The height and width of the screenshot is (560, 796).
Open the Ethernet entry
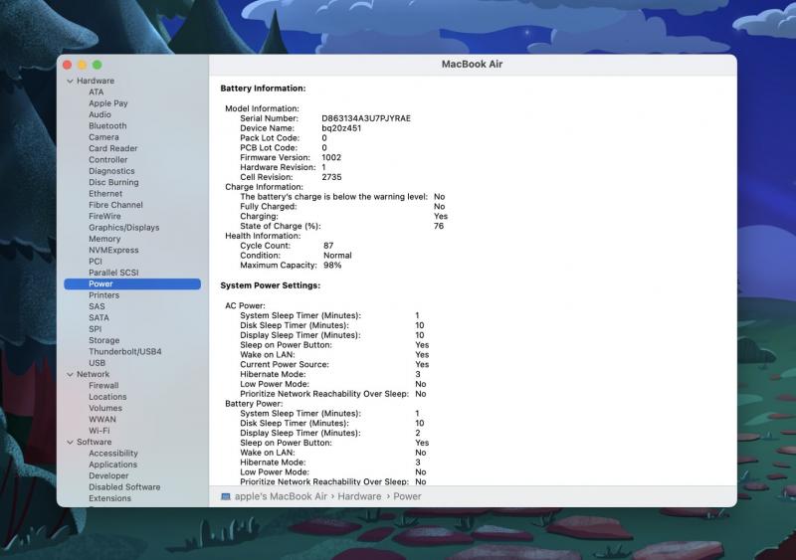click(x=105, y=193)
